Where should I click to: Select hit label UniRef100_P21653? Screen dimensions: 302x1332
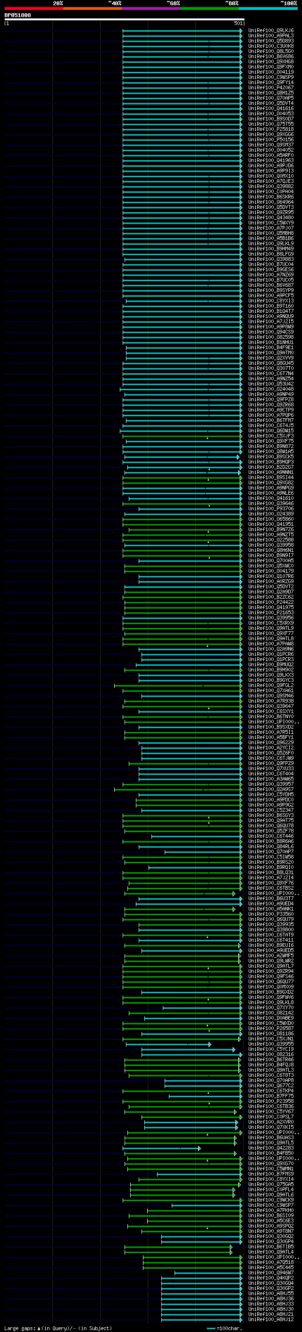point(271,612)
